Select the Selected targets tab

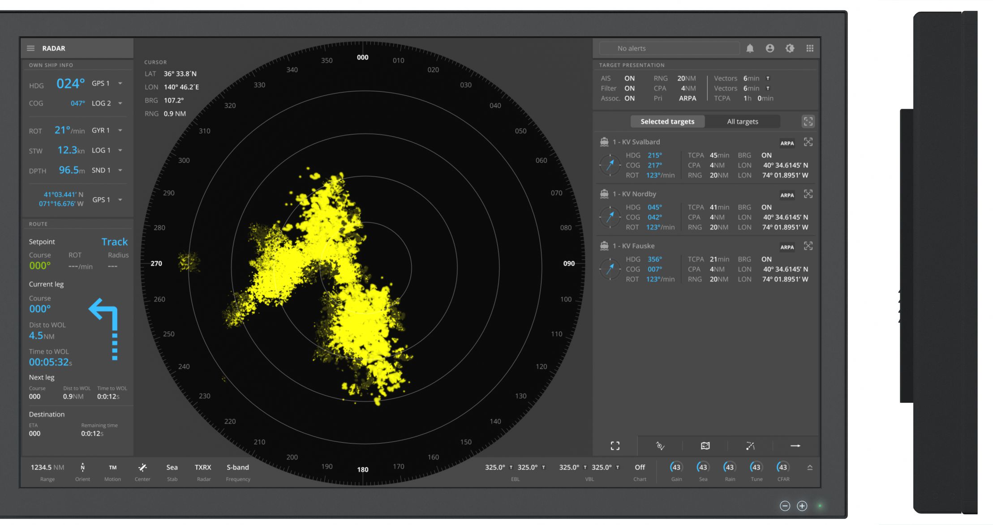pyautogui.click(x=667, y=122)
